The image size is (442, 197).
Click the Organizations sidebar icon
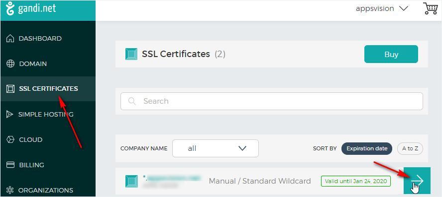click(10, 190)
